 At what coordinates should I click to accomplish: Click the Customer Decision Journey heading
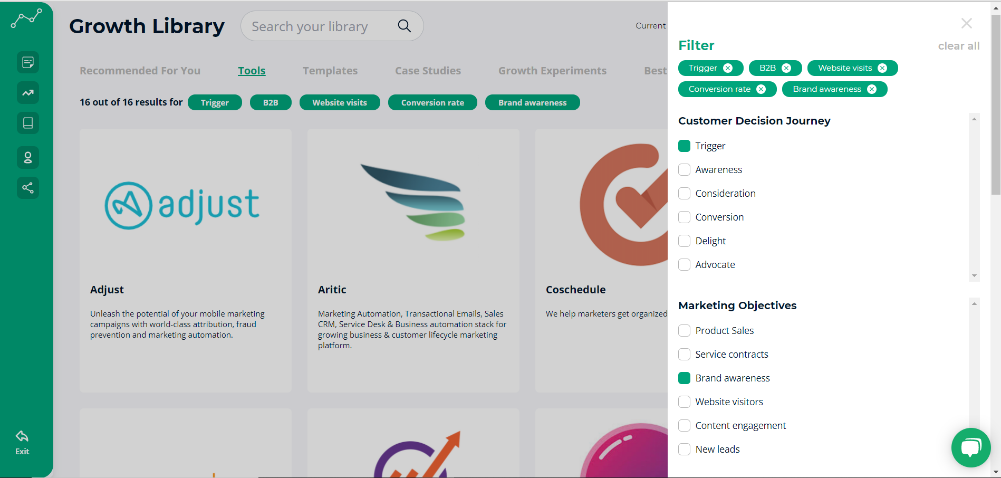754,121
